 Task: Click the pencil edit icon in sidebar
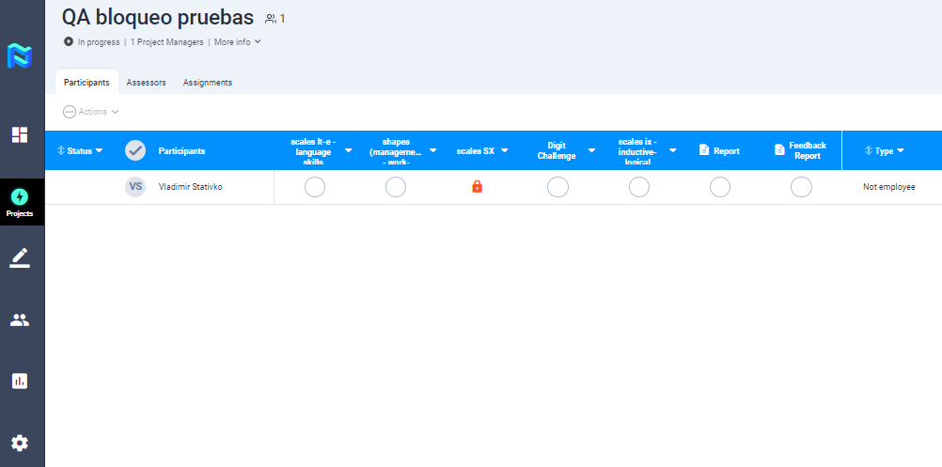pos(20,257)
